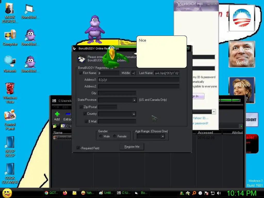Click the Hillary Clinton gadget thumbnail
The width and height of the screenshot is (264, 198).
pyautogui.click(x=242, y=90)
